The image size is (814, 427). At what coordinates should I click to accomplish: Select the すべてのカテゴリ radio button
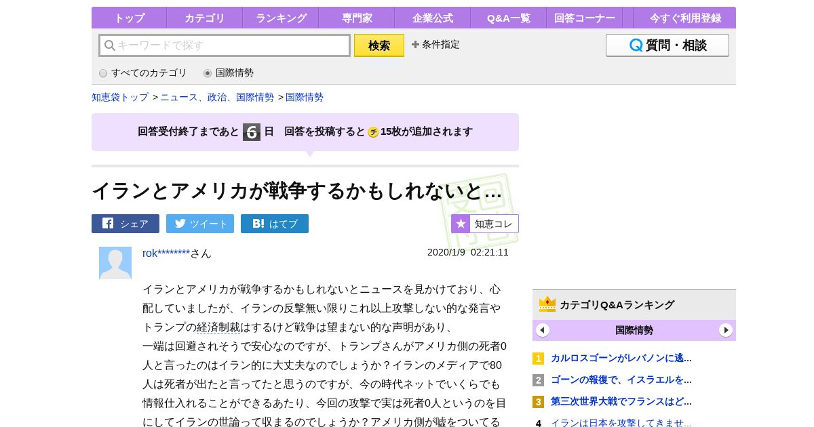(x=103, y=73)
